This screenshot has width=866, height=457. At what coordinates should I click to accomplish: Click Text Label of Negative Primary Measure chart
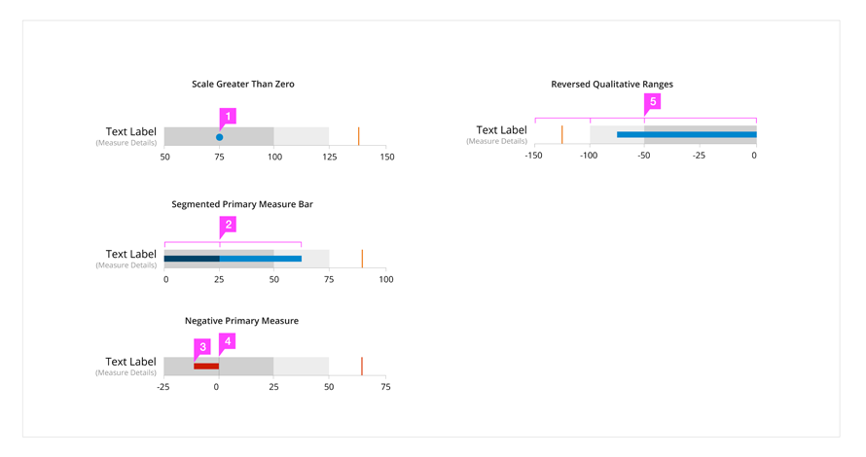pos(131,362)
